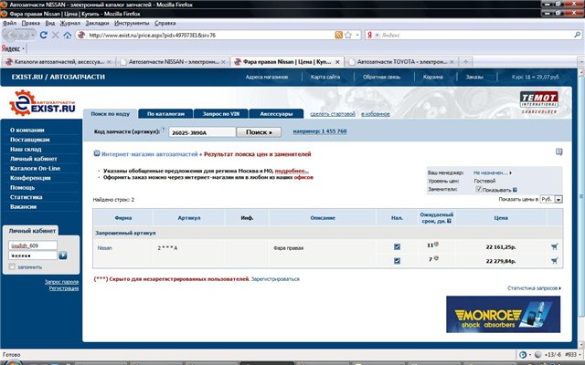Open the Наш склад sidebar link

[26, 149]
